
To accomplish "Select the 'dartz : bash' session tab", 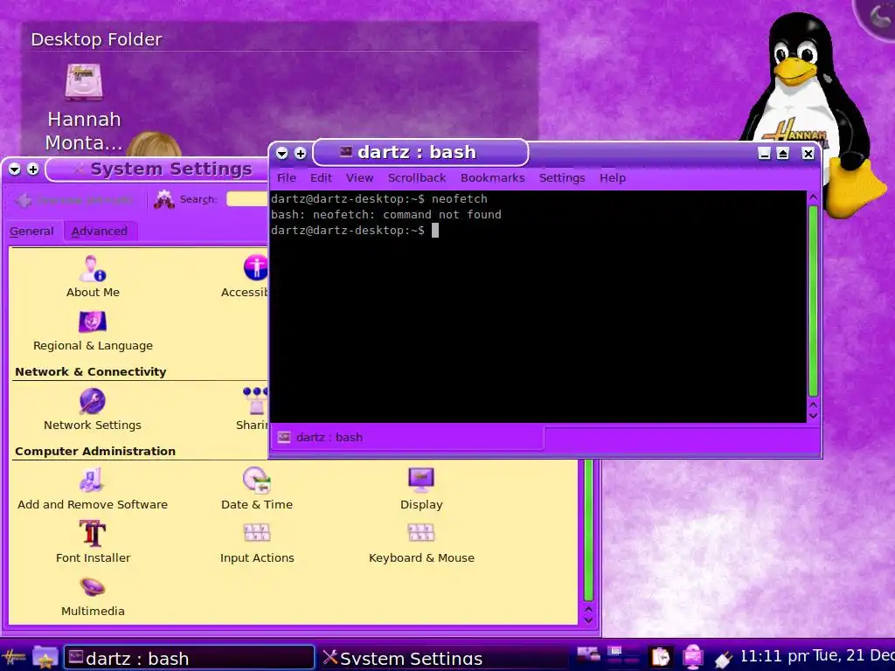I will point(408,437).
